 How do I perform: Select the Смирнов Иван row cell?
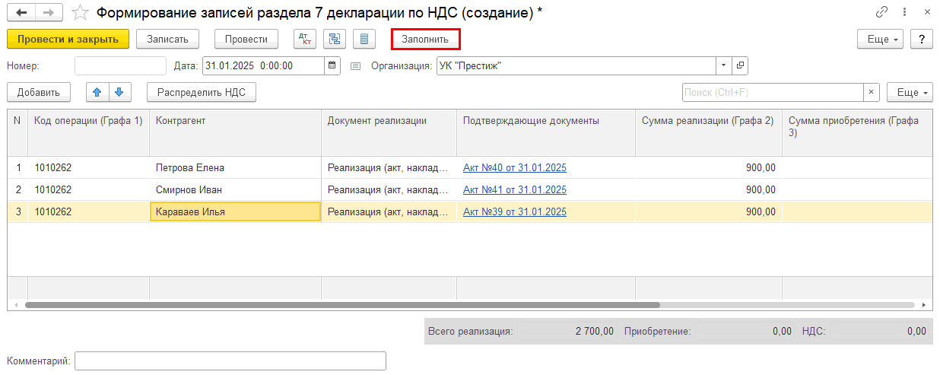pyautogui.click(x=234, y=189)
